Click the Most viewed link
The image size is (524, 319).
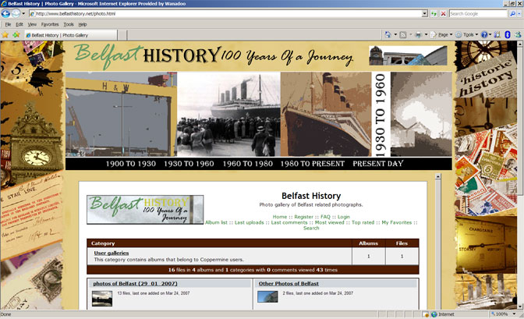(x=330, y=222)
